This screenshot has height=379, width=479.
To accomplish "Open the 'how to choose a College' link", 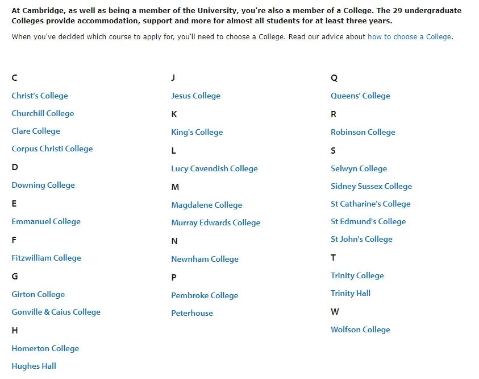I will [409, 36].
